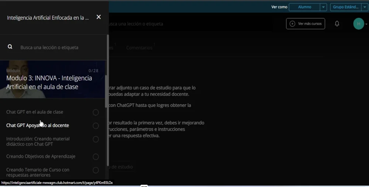369x187 pixels.
Task: Open lesson Chat GPT Apoyando al docente
Action: coord(37,126)
